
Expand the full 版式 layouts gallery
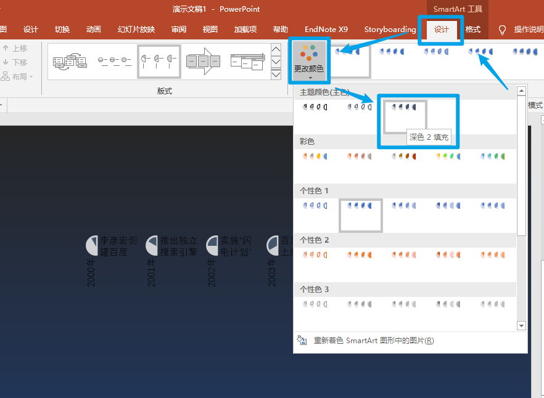point(276,74)
